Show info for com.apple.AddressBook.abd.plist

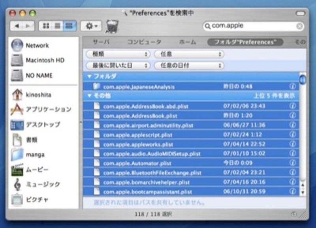click(293, 106)
